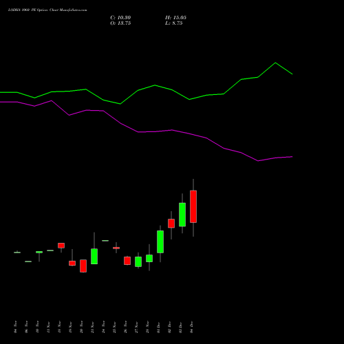Click the red candle for 20 Nov
344x344 pixels.
tap(83, 266)
